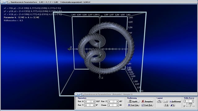The width and height of the screenshot is (198, 111).
Task: Click the main Raumkurven window title bar
Action: click(99, 2)
